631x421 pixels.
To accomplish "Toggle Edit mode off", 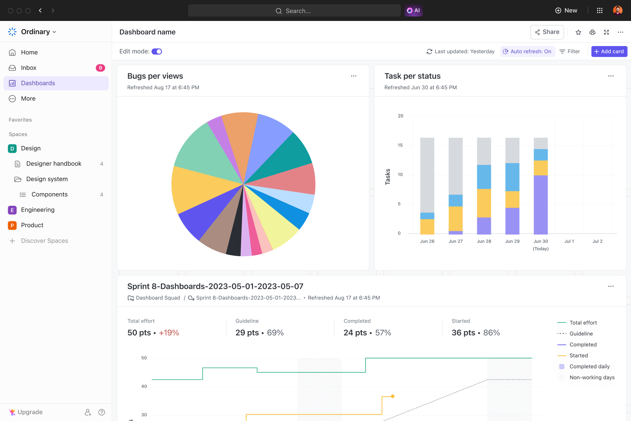I will [157, 51].
